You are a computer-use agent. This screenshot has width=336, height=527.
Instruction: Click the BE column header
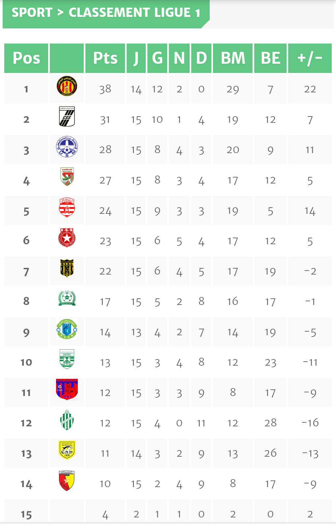(x=270, y=58)
